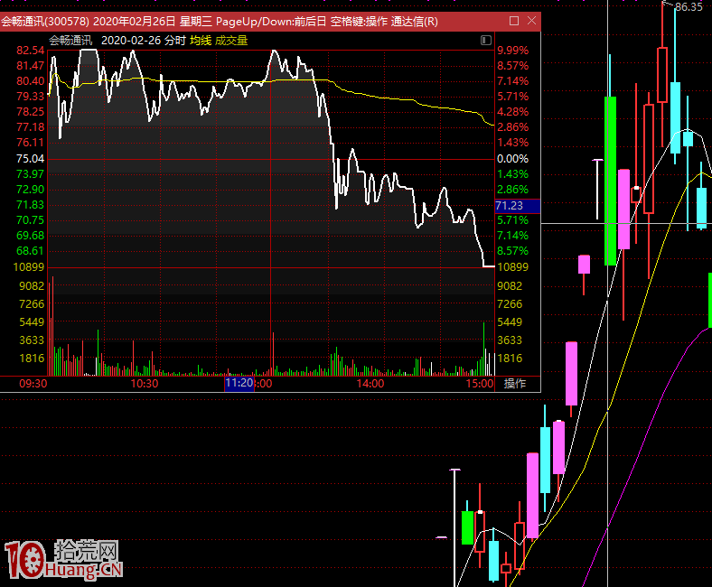The image size is (712, 587).
Task: Maximize the intraday chart popup window
Action: [x=514, y=21]
